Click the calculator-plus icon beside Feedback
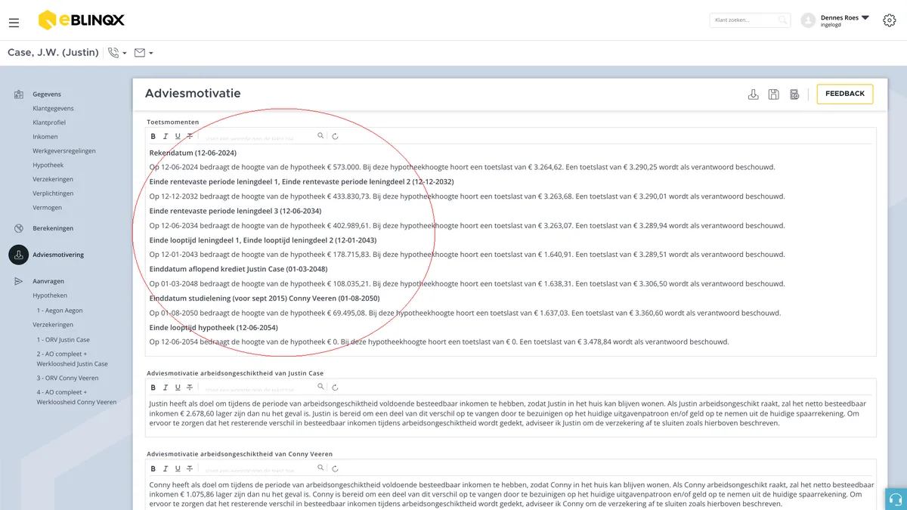Image resolution: width=907 pixels, height=510 pixels. (794, 94)
